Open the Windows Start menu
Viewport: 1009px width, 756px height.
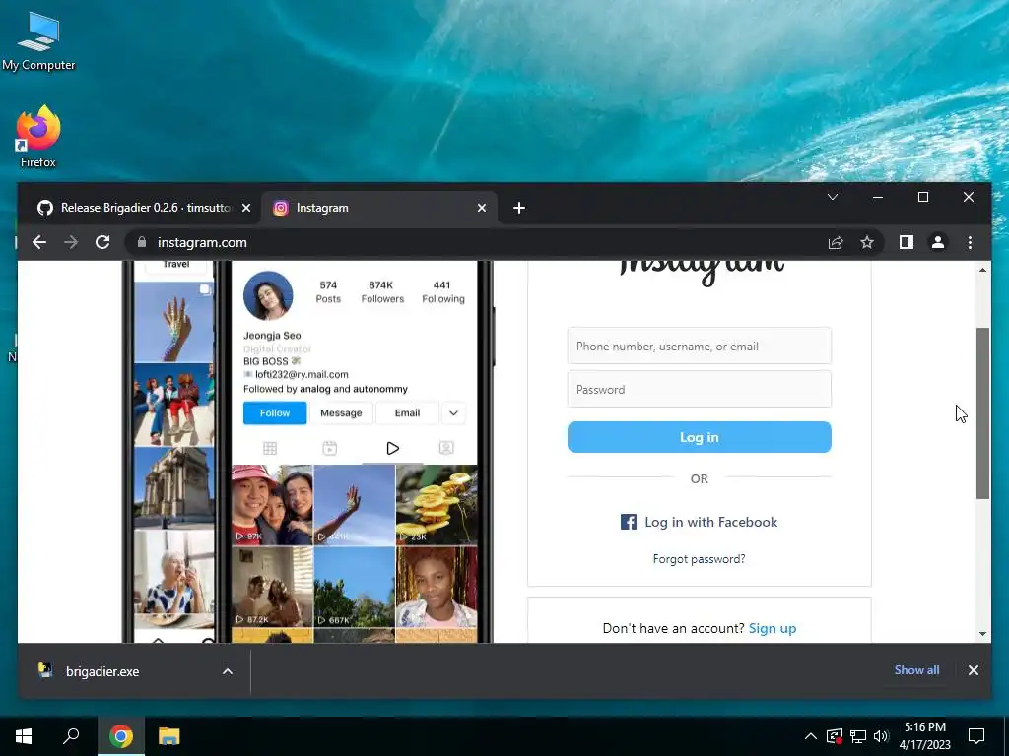click(x=24, y=736)
